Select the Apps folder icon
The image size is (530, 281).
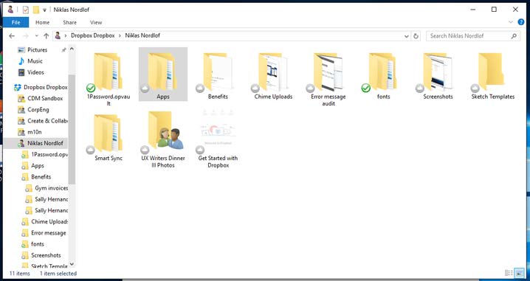(x=162, y=72)
